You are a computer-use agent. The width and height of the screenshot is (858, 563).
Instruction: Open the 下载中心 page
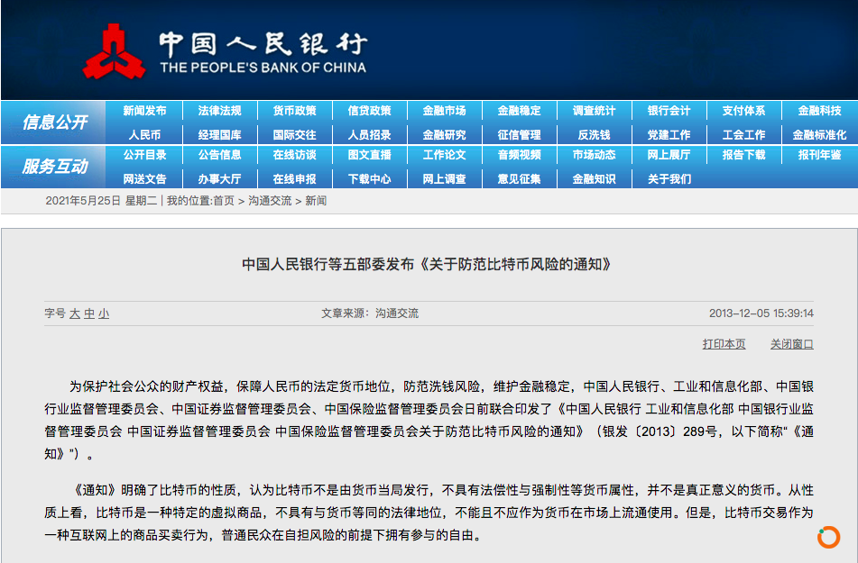369,179
